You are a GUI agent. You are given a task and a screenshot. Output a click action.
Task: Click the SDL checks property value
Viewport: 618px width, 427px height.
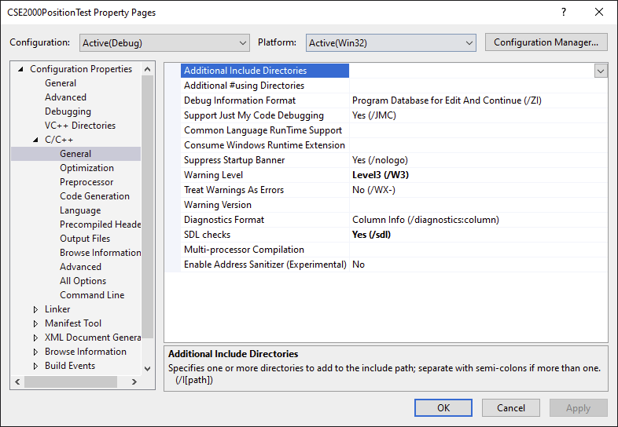[x=372, y=235]
